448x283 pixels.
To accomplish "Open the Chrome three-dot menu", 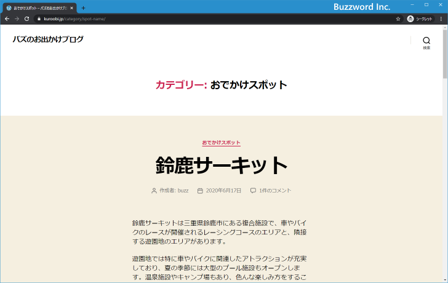I will 441,19.
